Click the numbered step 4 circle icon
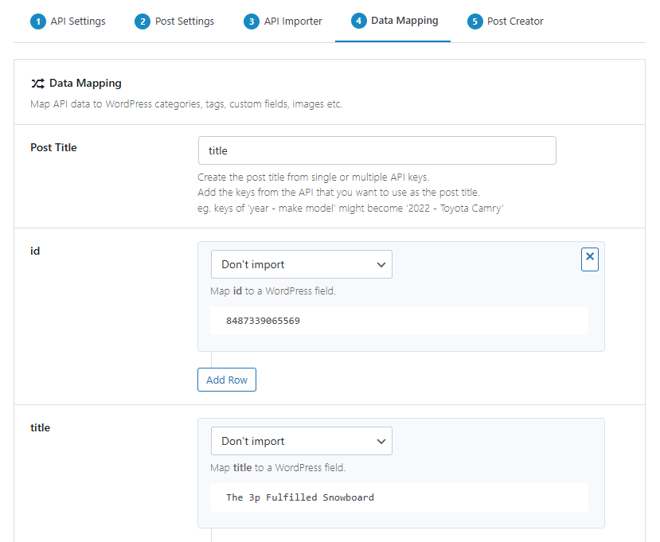 tap(360, 21)
